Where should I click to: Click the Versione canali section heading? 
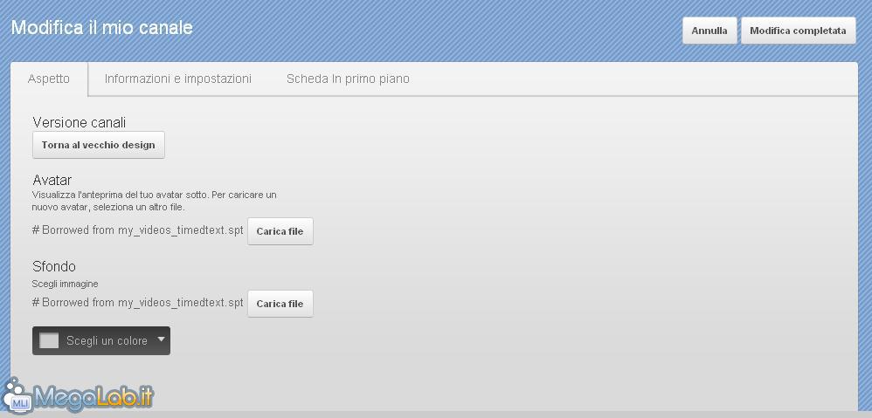(x=79, y=123)
